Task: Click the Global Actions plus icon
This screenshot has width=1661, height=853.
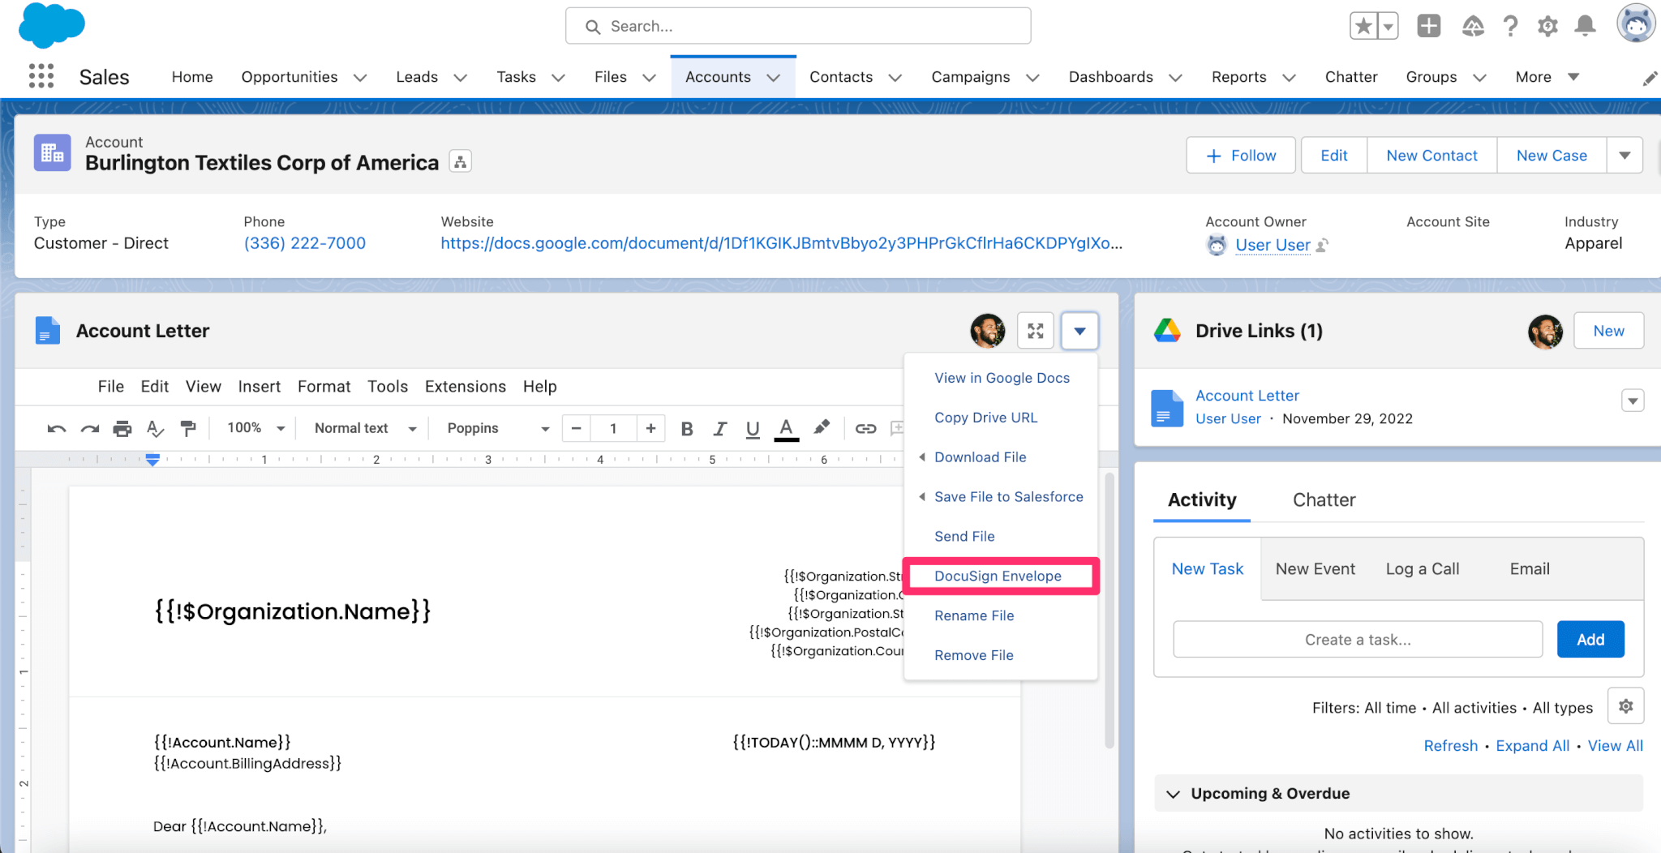Action: pos(1429,26)
